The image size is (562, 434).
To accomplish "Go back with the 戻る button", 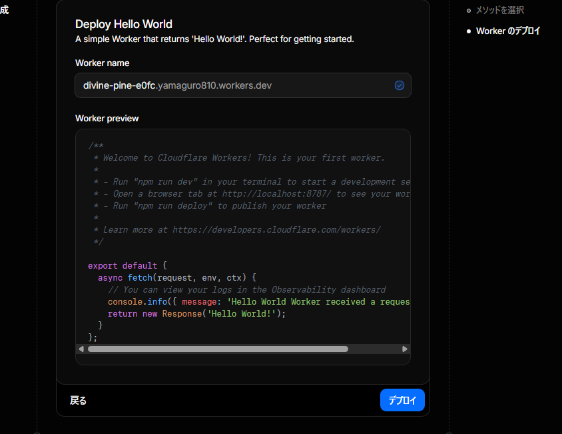I will pos(78,400).
